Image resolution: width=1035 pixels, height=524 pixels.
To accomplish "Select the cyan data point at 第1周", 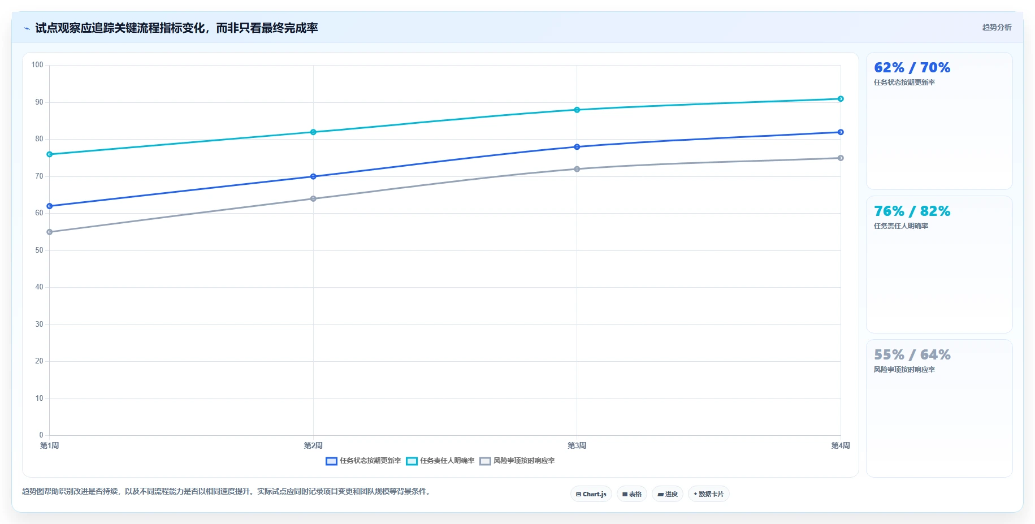I will [x=50, y=154].
